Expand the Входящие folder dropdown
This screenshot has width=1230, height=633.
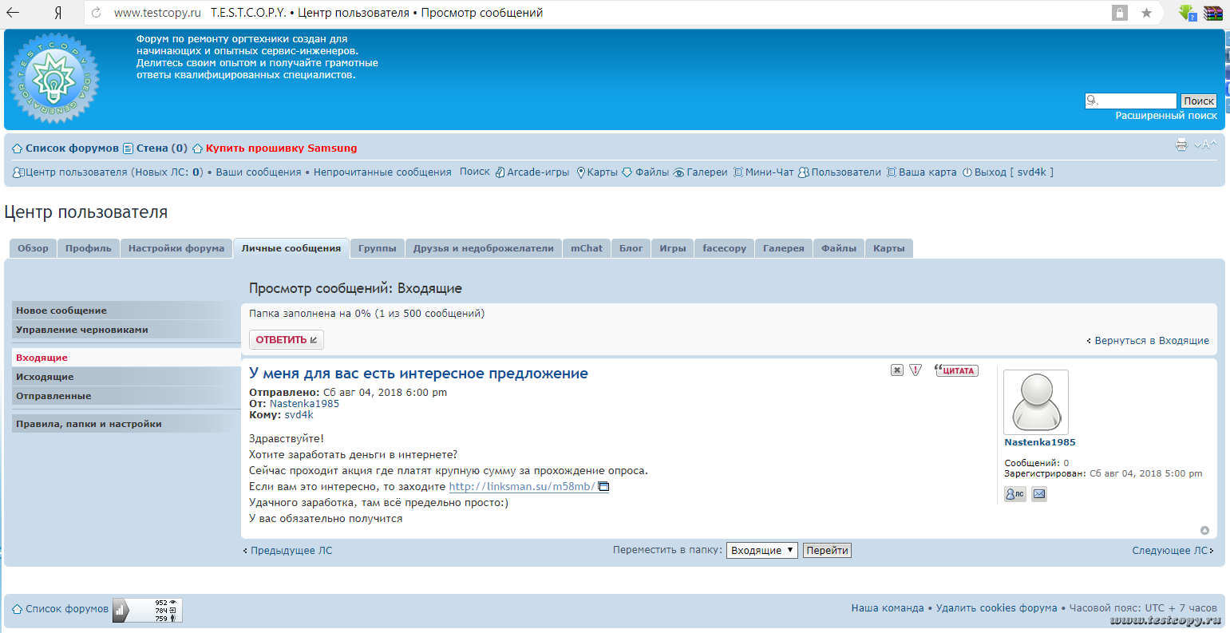[x=761, y=550]
